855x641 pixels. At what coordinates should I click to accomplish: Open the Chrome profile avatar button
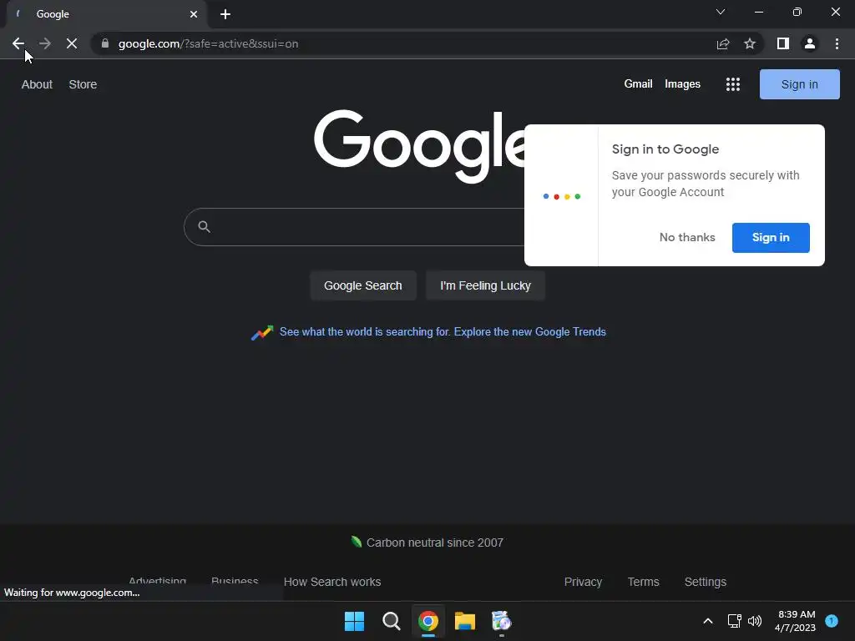click(810, 43)
